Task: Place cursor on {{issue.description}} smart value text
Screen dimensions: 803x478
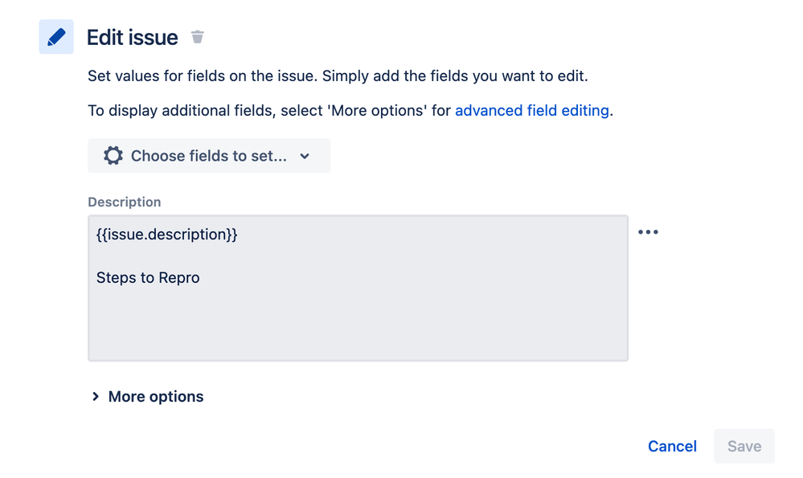Action: pyautogui.click(x=167, y=235)
